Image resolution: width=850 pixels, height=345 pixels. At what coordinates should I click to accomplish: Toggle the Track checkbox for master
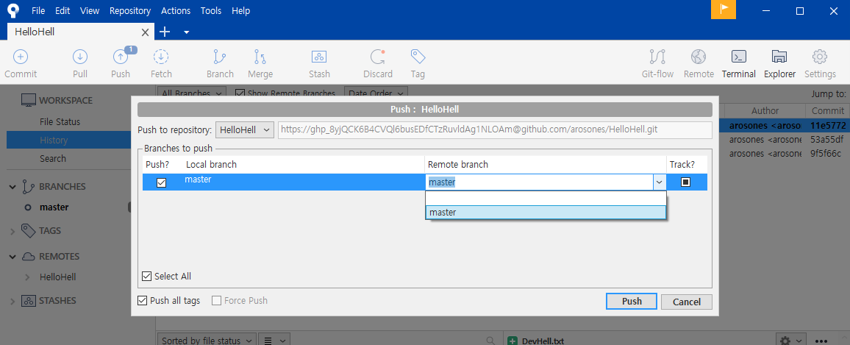(x=685, y=182)
